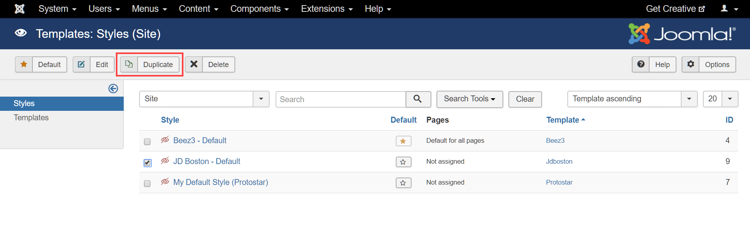The image size is (750, 239).
Task: Click the Search input field
Action: coord(341,99)
